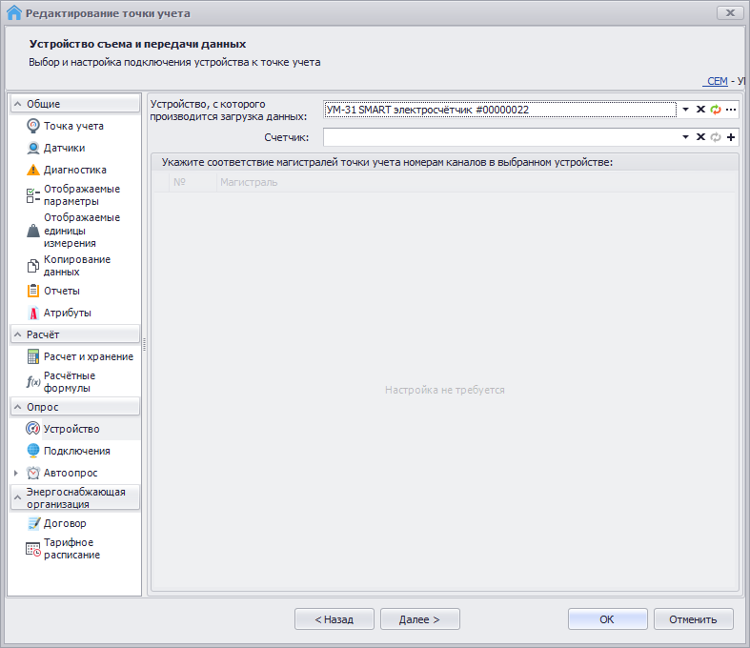
Task: Go to Отображаемые параметры page
Action: click(x=82, y=194)
